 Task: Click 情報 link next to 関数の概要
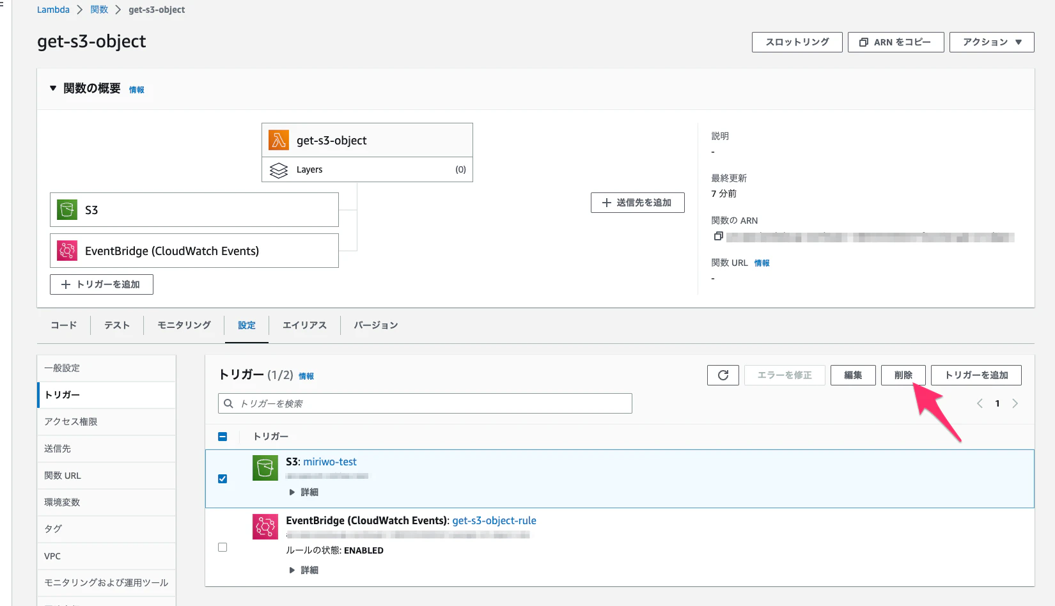137,90
